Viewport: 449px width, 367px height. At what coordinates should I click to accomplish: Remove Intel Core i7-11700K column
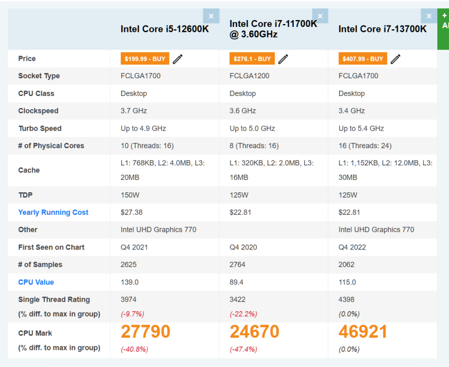320,16
